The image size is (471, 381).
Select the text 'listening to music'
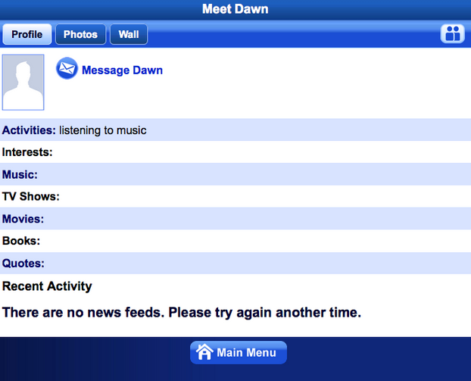tap(103, 130)
